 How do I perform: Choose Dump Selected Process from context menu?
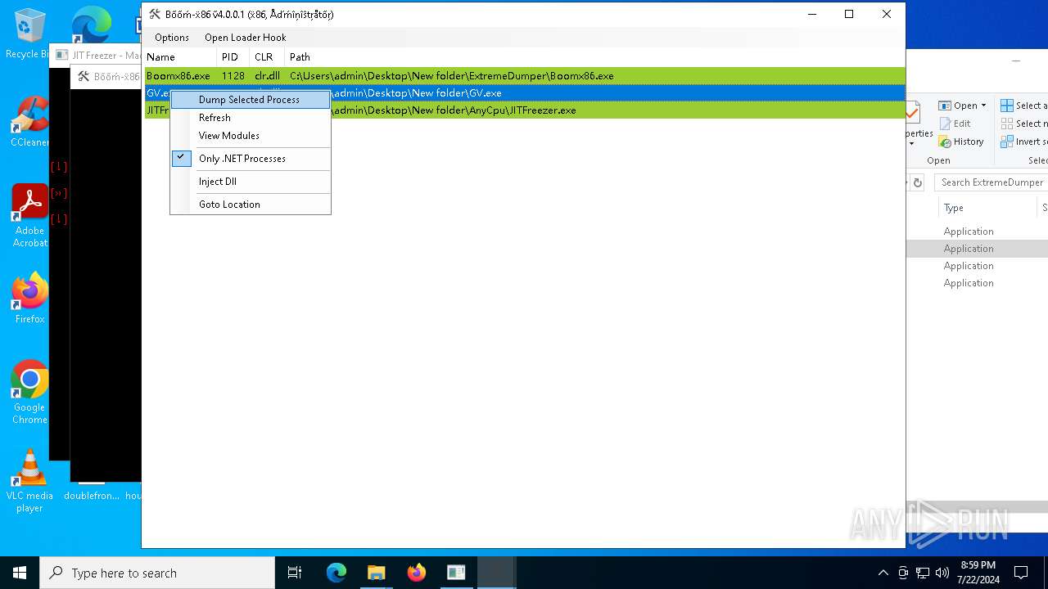250,100
